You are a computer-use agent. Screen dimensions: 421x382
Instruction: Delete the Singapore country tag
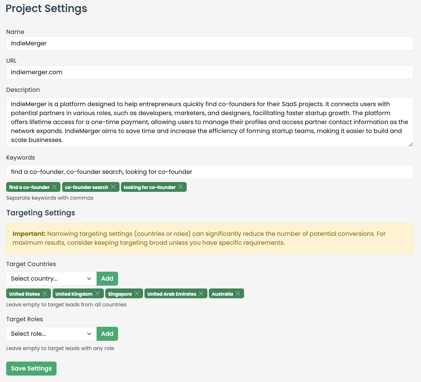[137, 294]
